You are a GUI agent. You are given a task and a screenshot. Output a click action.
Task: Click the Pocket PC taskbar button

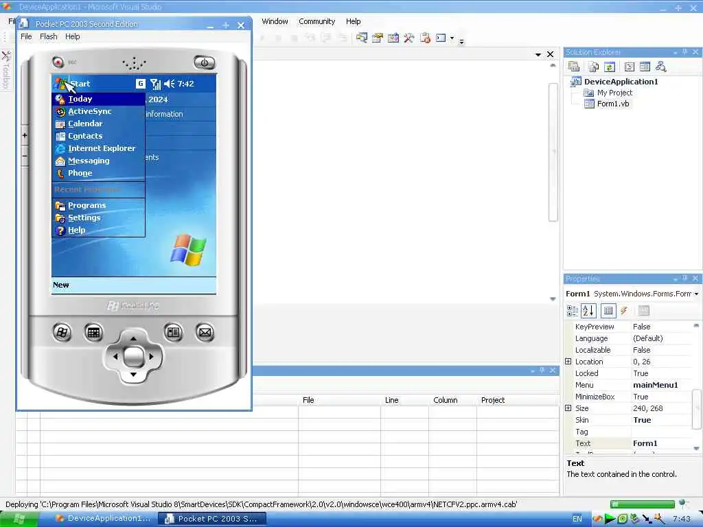click(213, 519)
